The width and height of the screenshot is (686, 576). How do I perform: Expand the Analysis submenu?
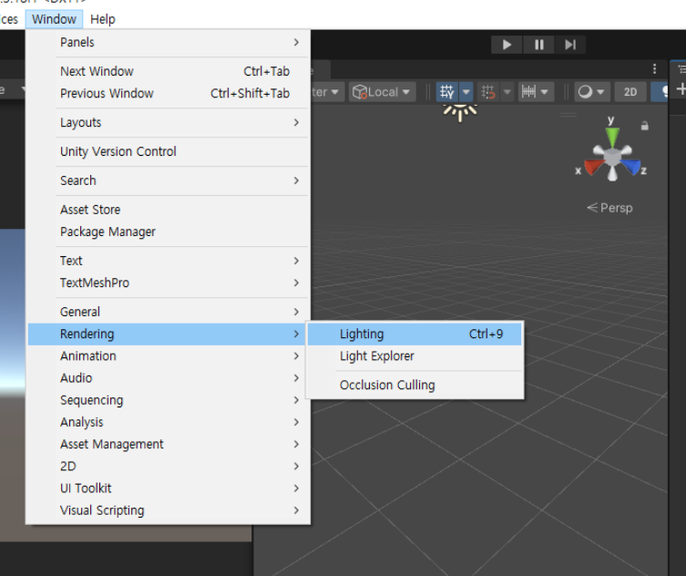(x=169, y=422)
